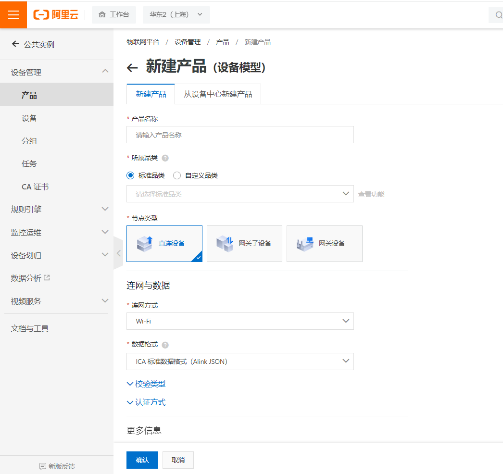The image size is (503, 474).
Task: Open help icon next to 所属品类
Action: [165, 158]
